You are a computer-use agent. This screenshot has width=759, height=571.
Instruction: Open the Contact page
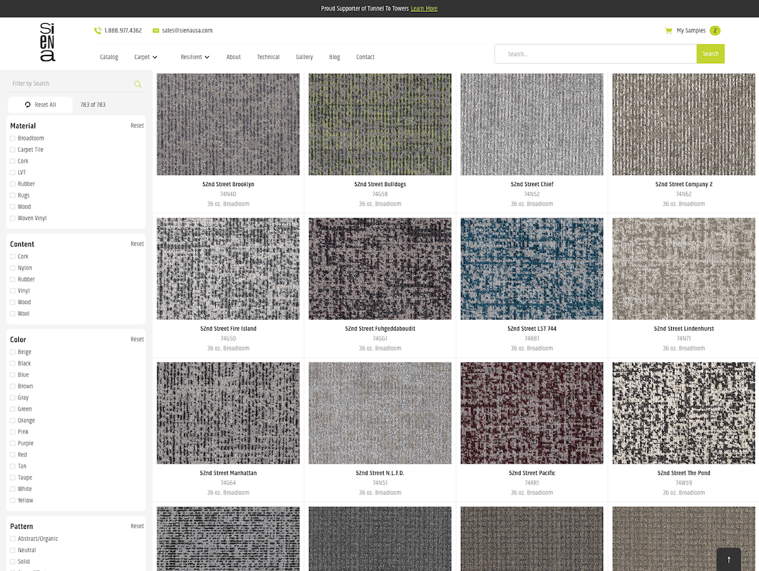pos(365,57)
